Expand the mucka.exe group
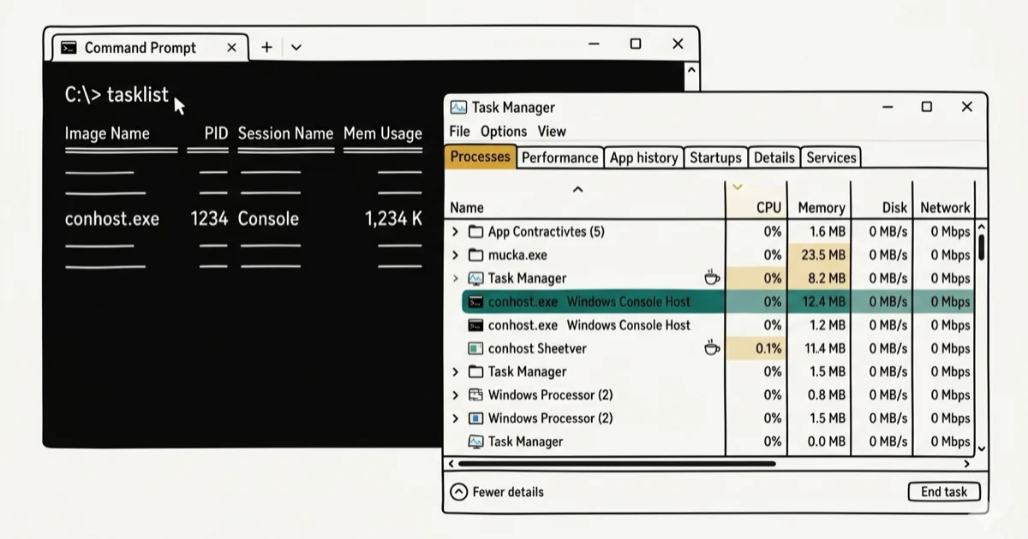This screenshot has width=1028, height=539. click(x=455, y=255)
